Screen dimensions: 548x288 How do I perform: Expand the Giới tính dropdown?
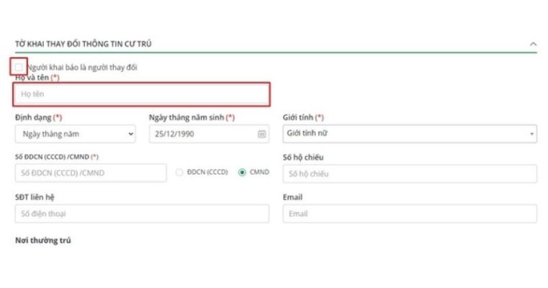pos(409,134)
